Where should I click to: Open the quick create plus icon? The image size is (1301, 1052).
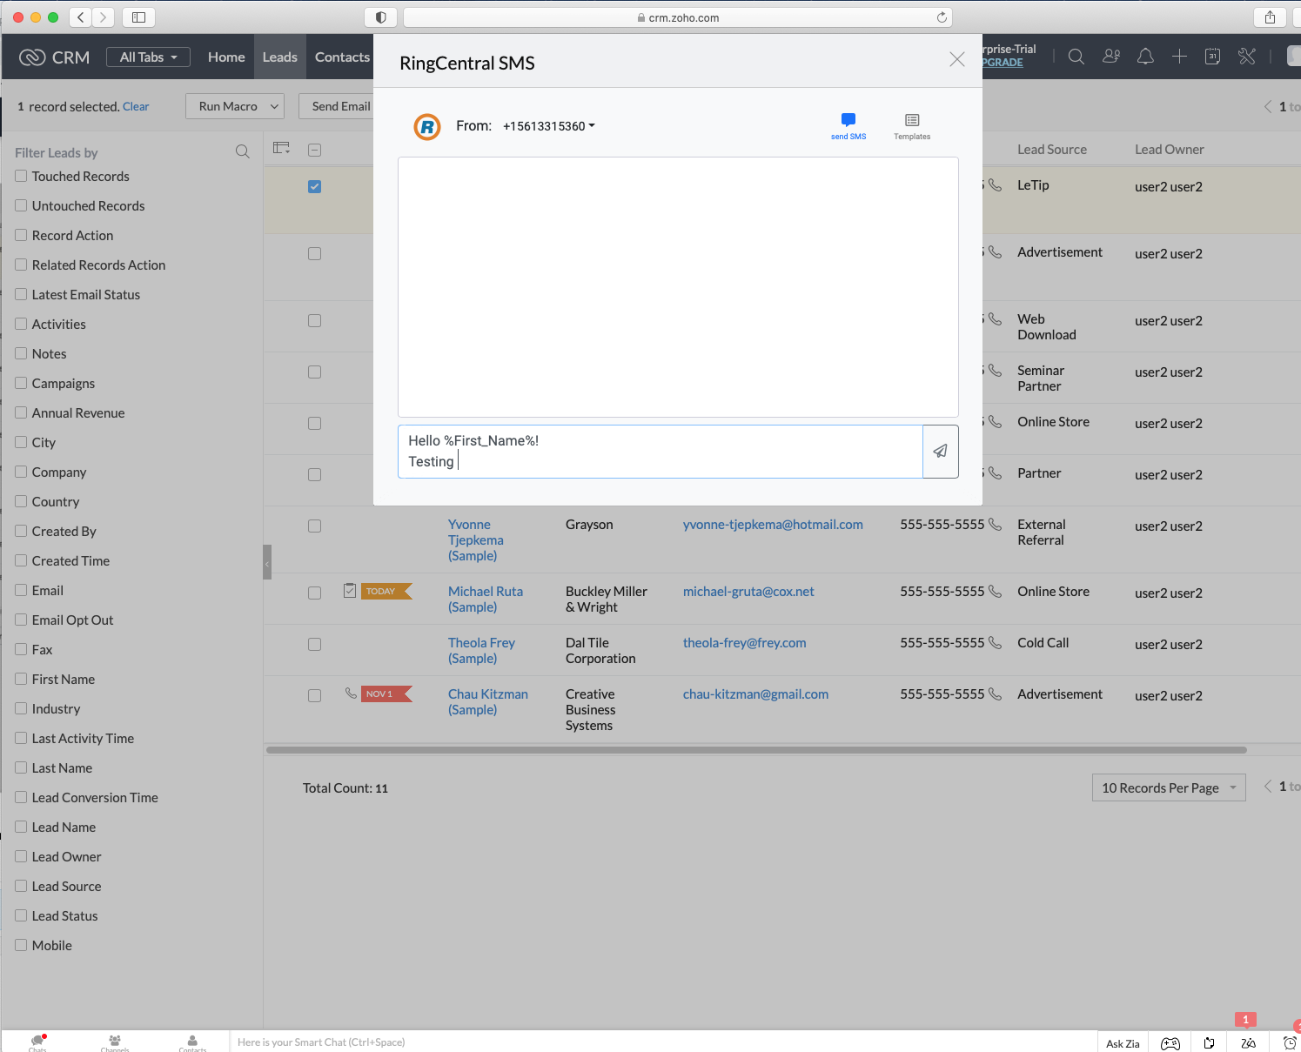pos(1179,56)
